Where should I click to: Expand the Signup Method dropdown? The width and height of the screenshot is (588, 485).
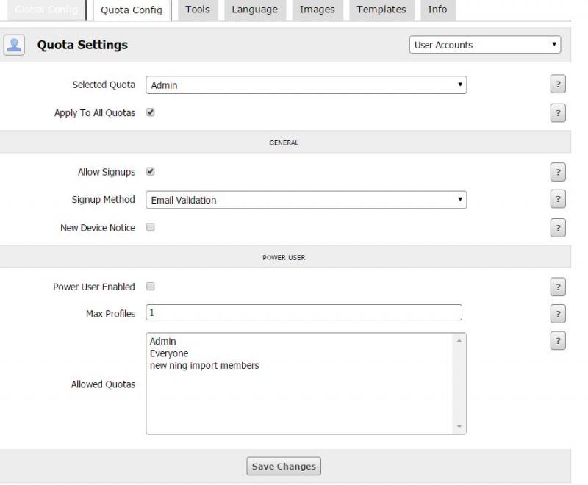pyautogui.click(x=306, y=200)
